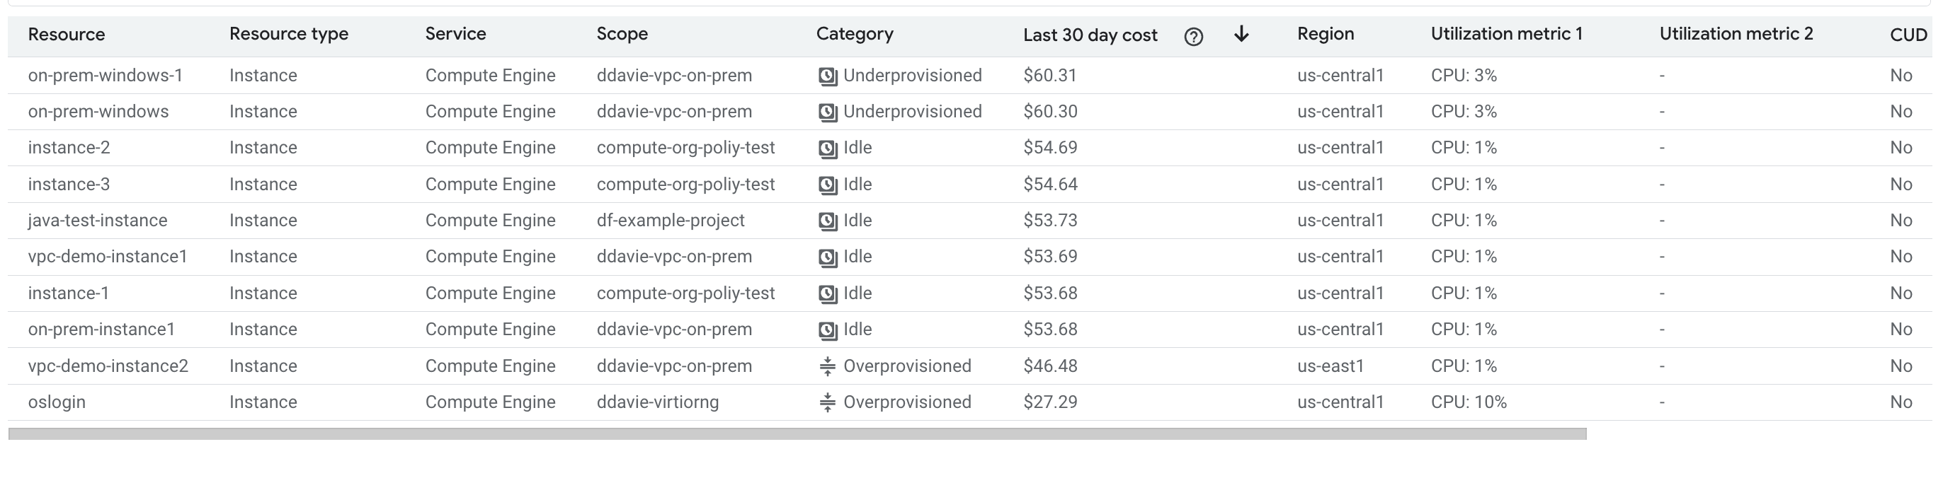This screenshot has height=478, width=1943.
Task: Sort the list by Resource name
Action: [x=67, y=34]
